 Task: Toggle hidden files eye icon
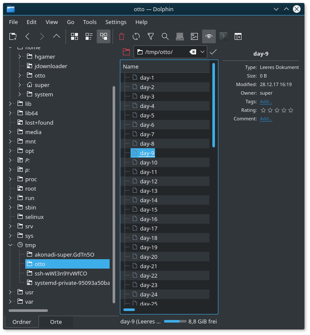(x=209, y=36)
